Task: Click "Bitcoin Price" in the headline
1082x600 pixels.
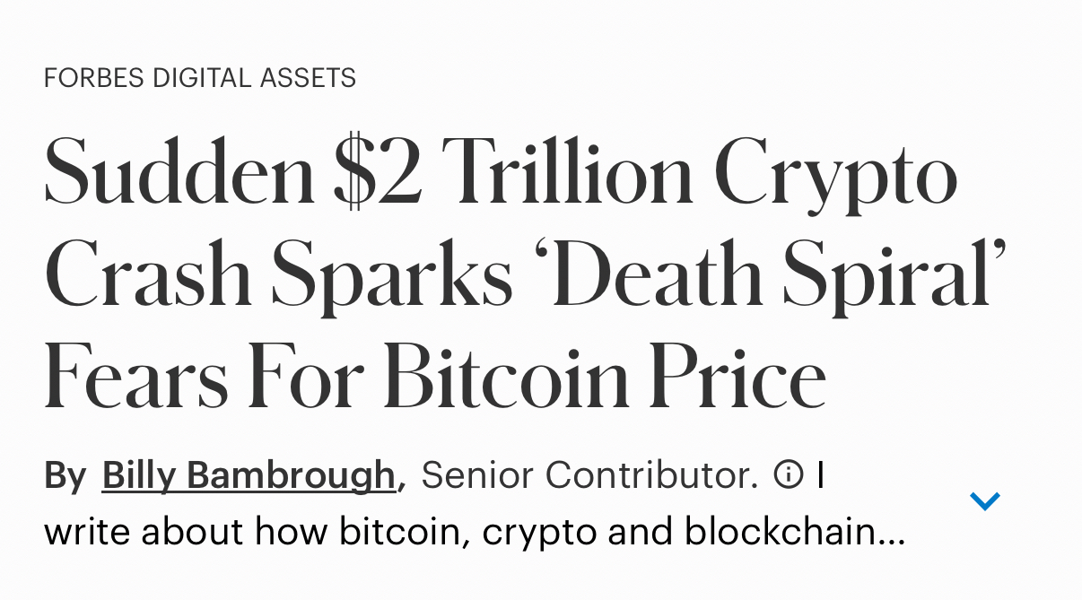Action: click(x=605, y=377)
